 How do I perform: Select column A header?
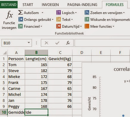click(x=16, y=53)
